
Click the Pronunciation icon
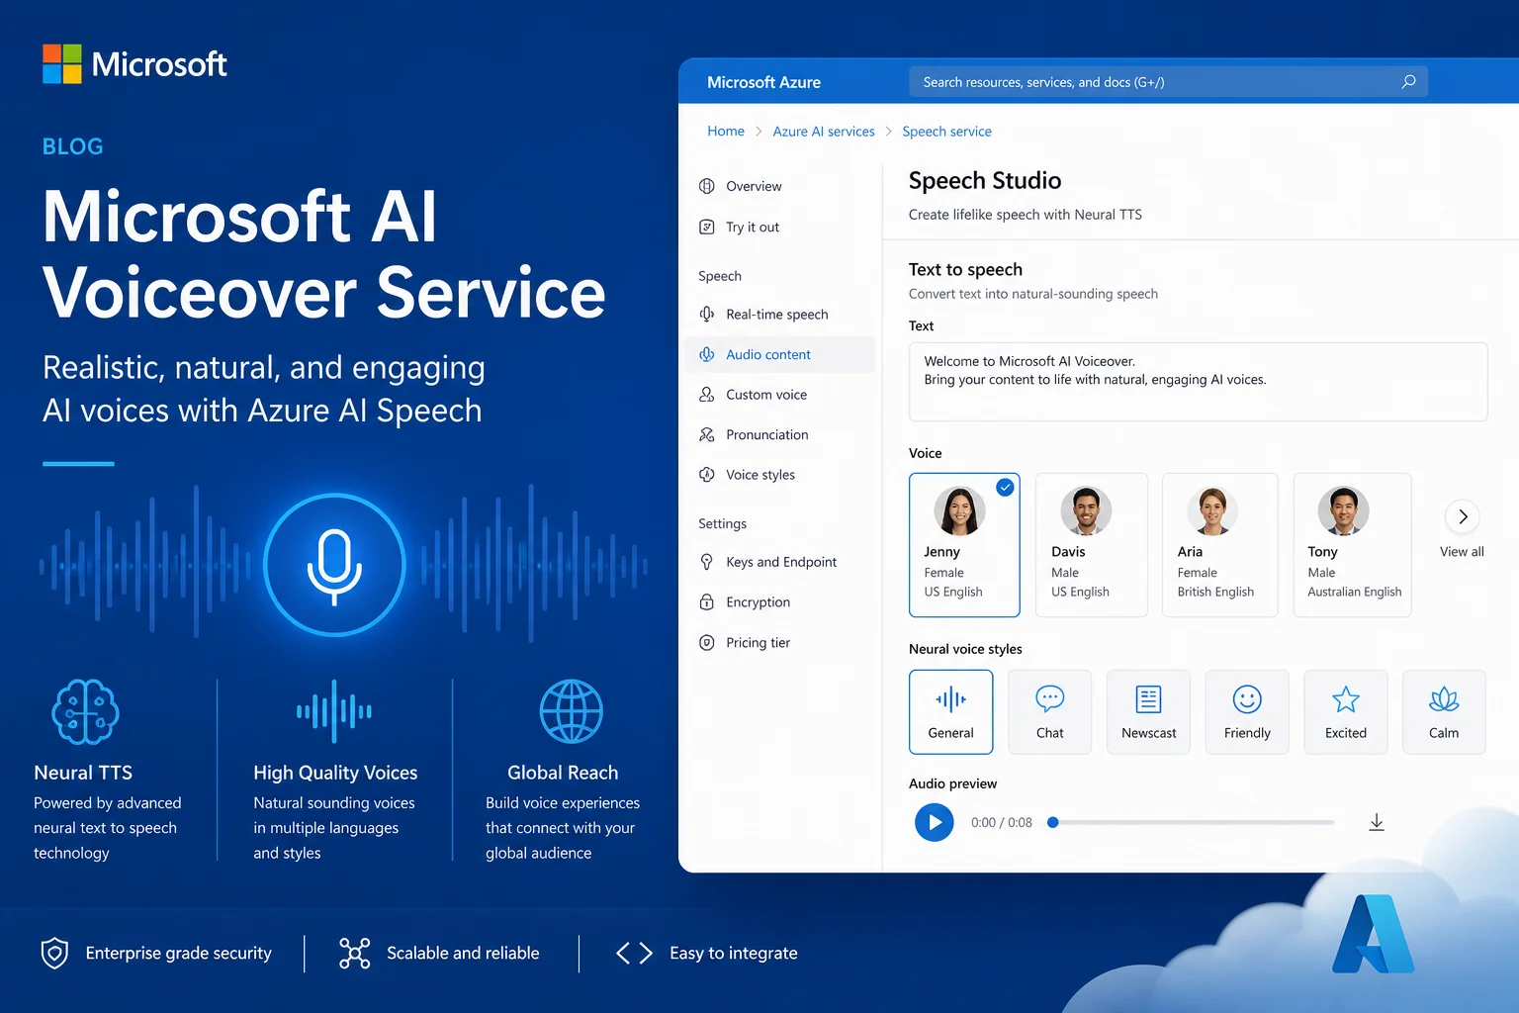coord(707,434)
